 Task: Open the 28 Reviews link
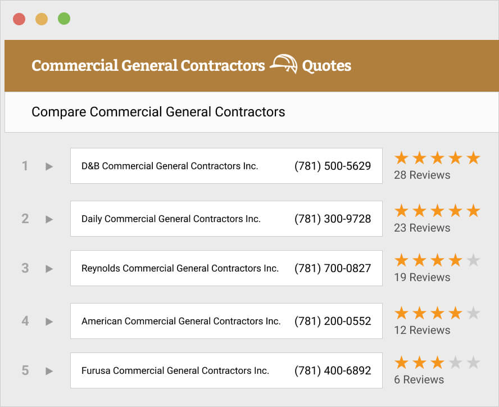click(422, 175)
